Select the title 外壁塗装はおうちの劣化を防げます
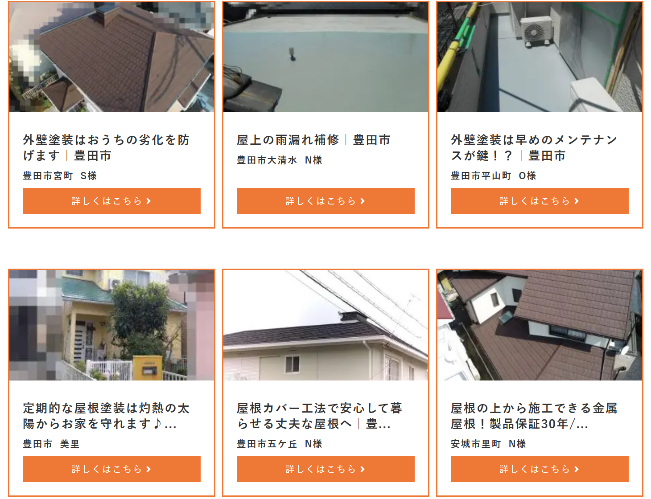 [106, 147]
